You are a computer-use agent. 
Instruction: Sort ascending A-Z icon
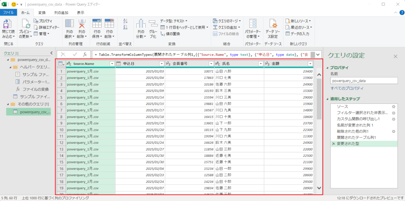(125, 21)
